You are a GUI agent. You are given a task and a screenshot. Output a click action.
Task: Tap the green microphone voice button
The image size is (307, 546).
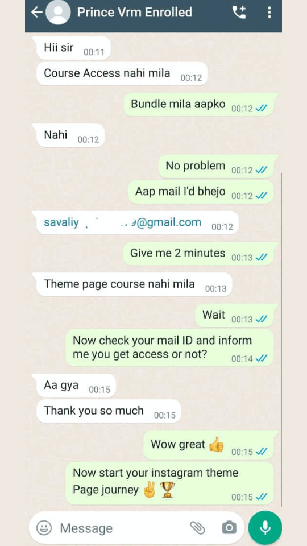tap(265, 528)
